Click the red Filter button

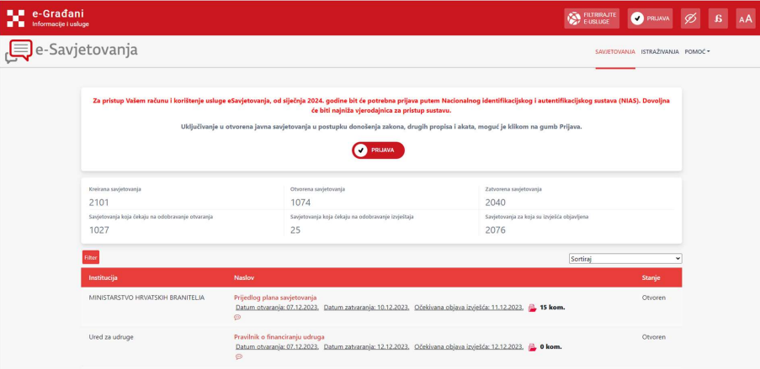pos(90,257)
